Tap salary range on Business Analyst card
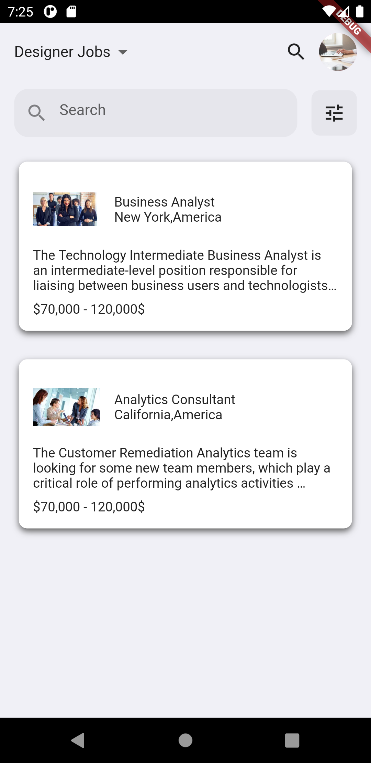Image resolution: width=371 pixels, height=763 pixels. tap(89, 309)
